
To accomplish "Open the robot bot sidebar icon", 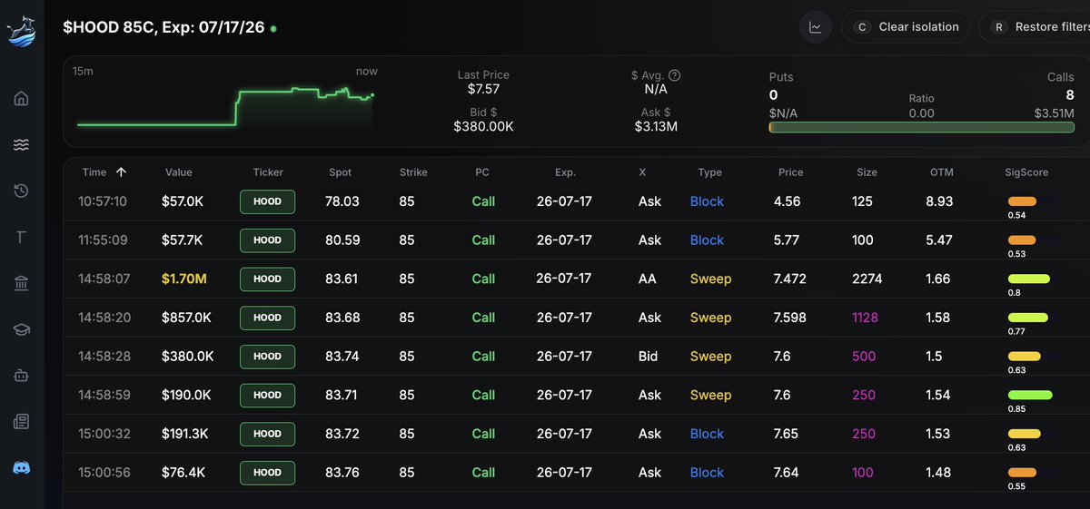I will coord(22,375).
